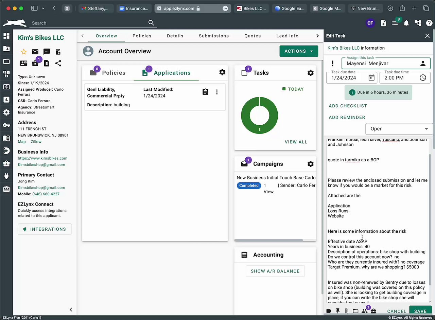The image size is (435, 320).
Task: Click the green donut chart in Tasks
Action: (259, 115)
